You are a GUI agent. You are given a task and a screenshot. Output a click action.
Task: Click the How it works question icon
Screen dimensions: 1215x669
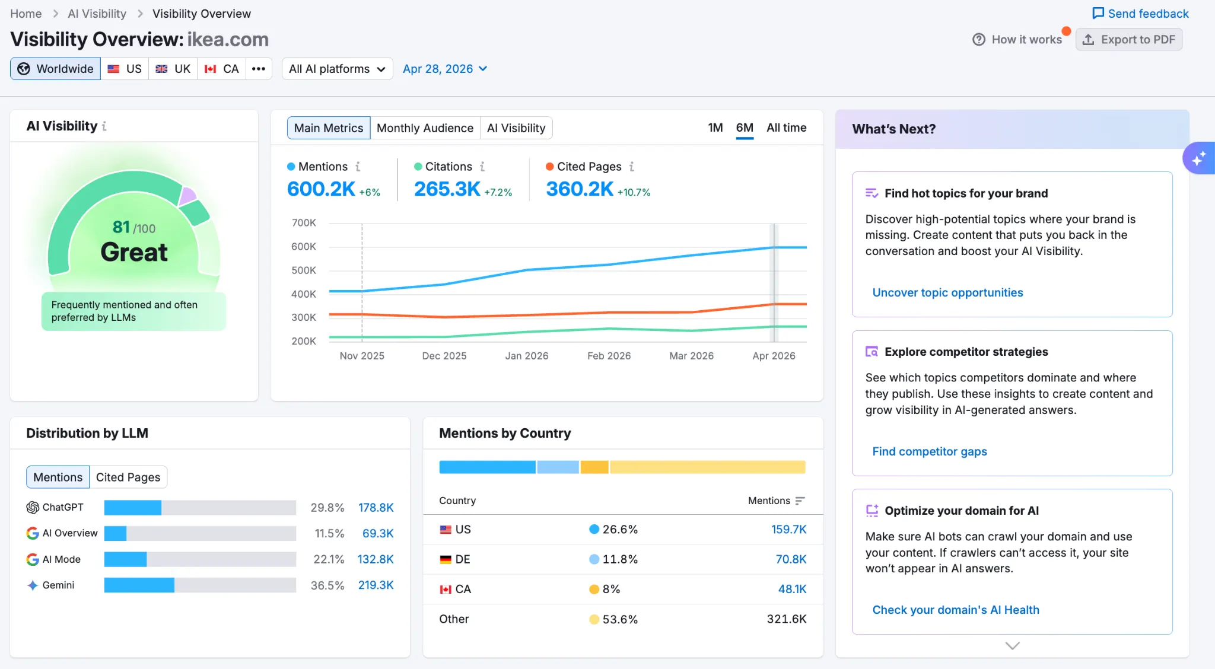[979, 40]
